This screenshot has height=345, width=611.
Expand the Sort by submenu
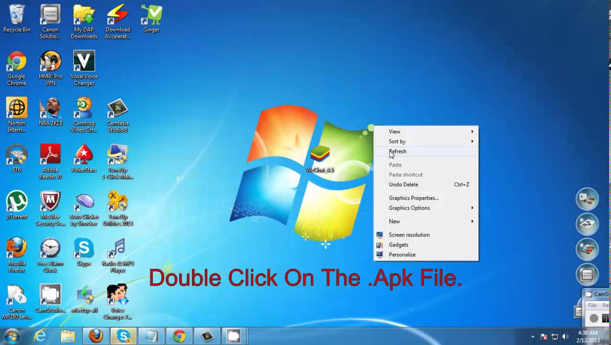(426, 141)
